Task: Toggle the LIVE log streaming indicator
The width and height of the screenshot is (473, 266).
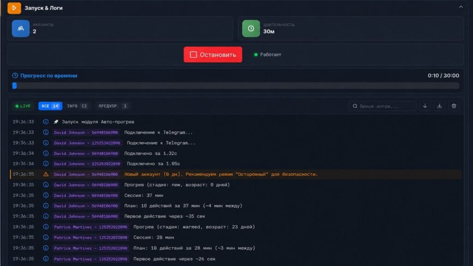Action: click(x=23, y=106)
